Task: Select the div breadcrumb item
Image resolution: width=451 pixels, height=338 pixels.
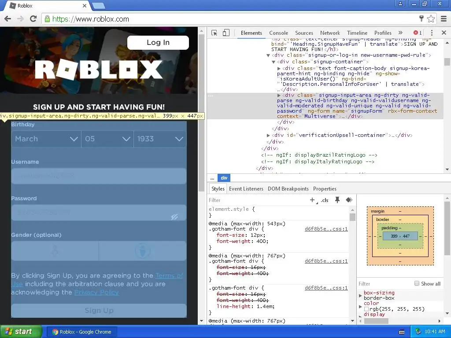Action: point(224,178)
